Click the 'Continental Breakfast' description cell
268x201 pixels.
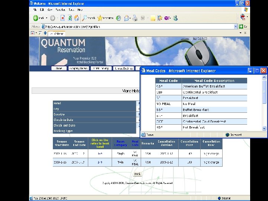(x=214, y=92)
